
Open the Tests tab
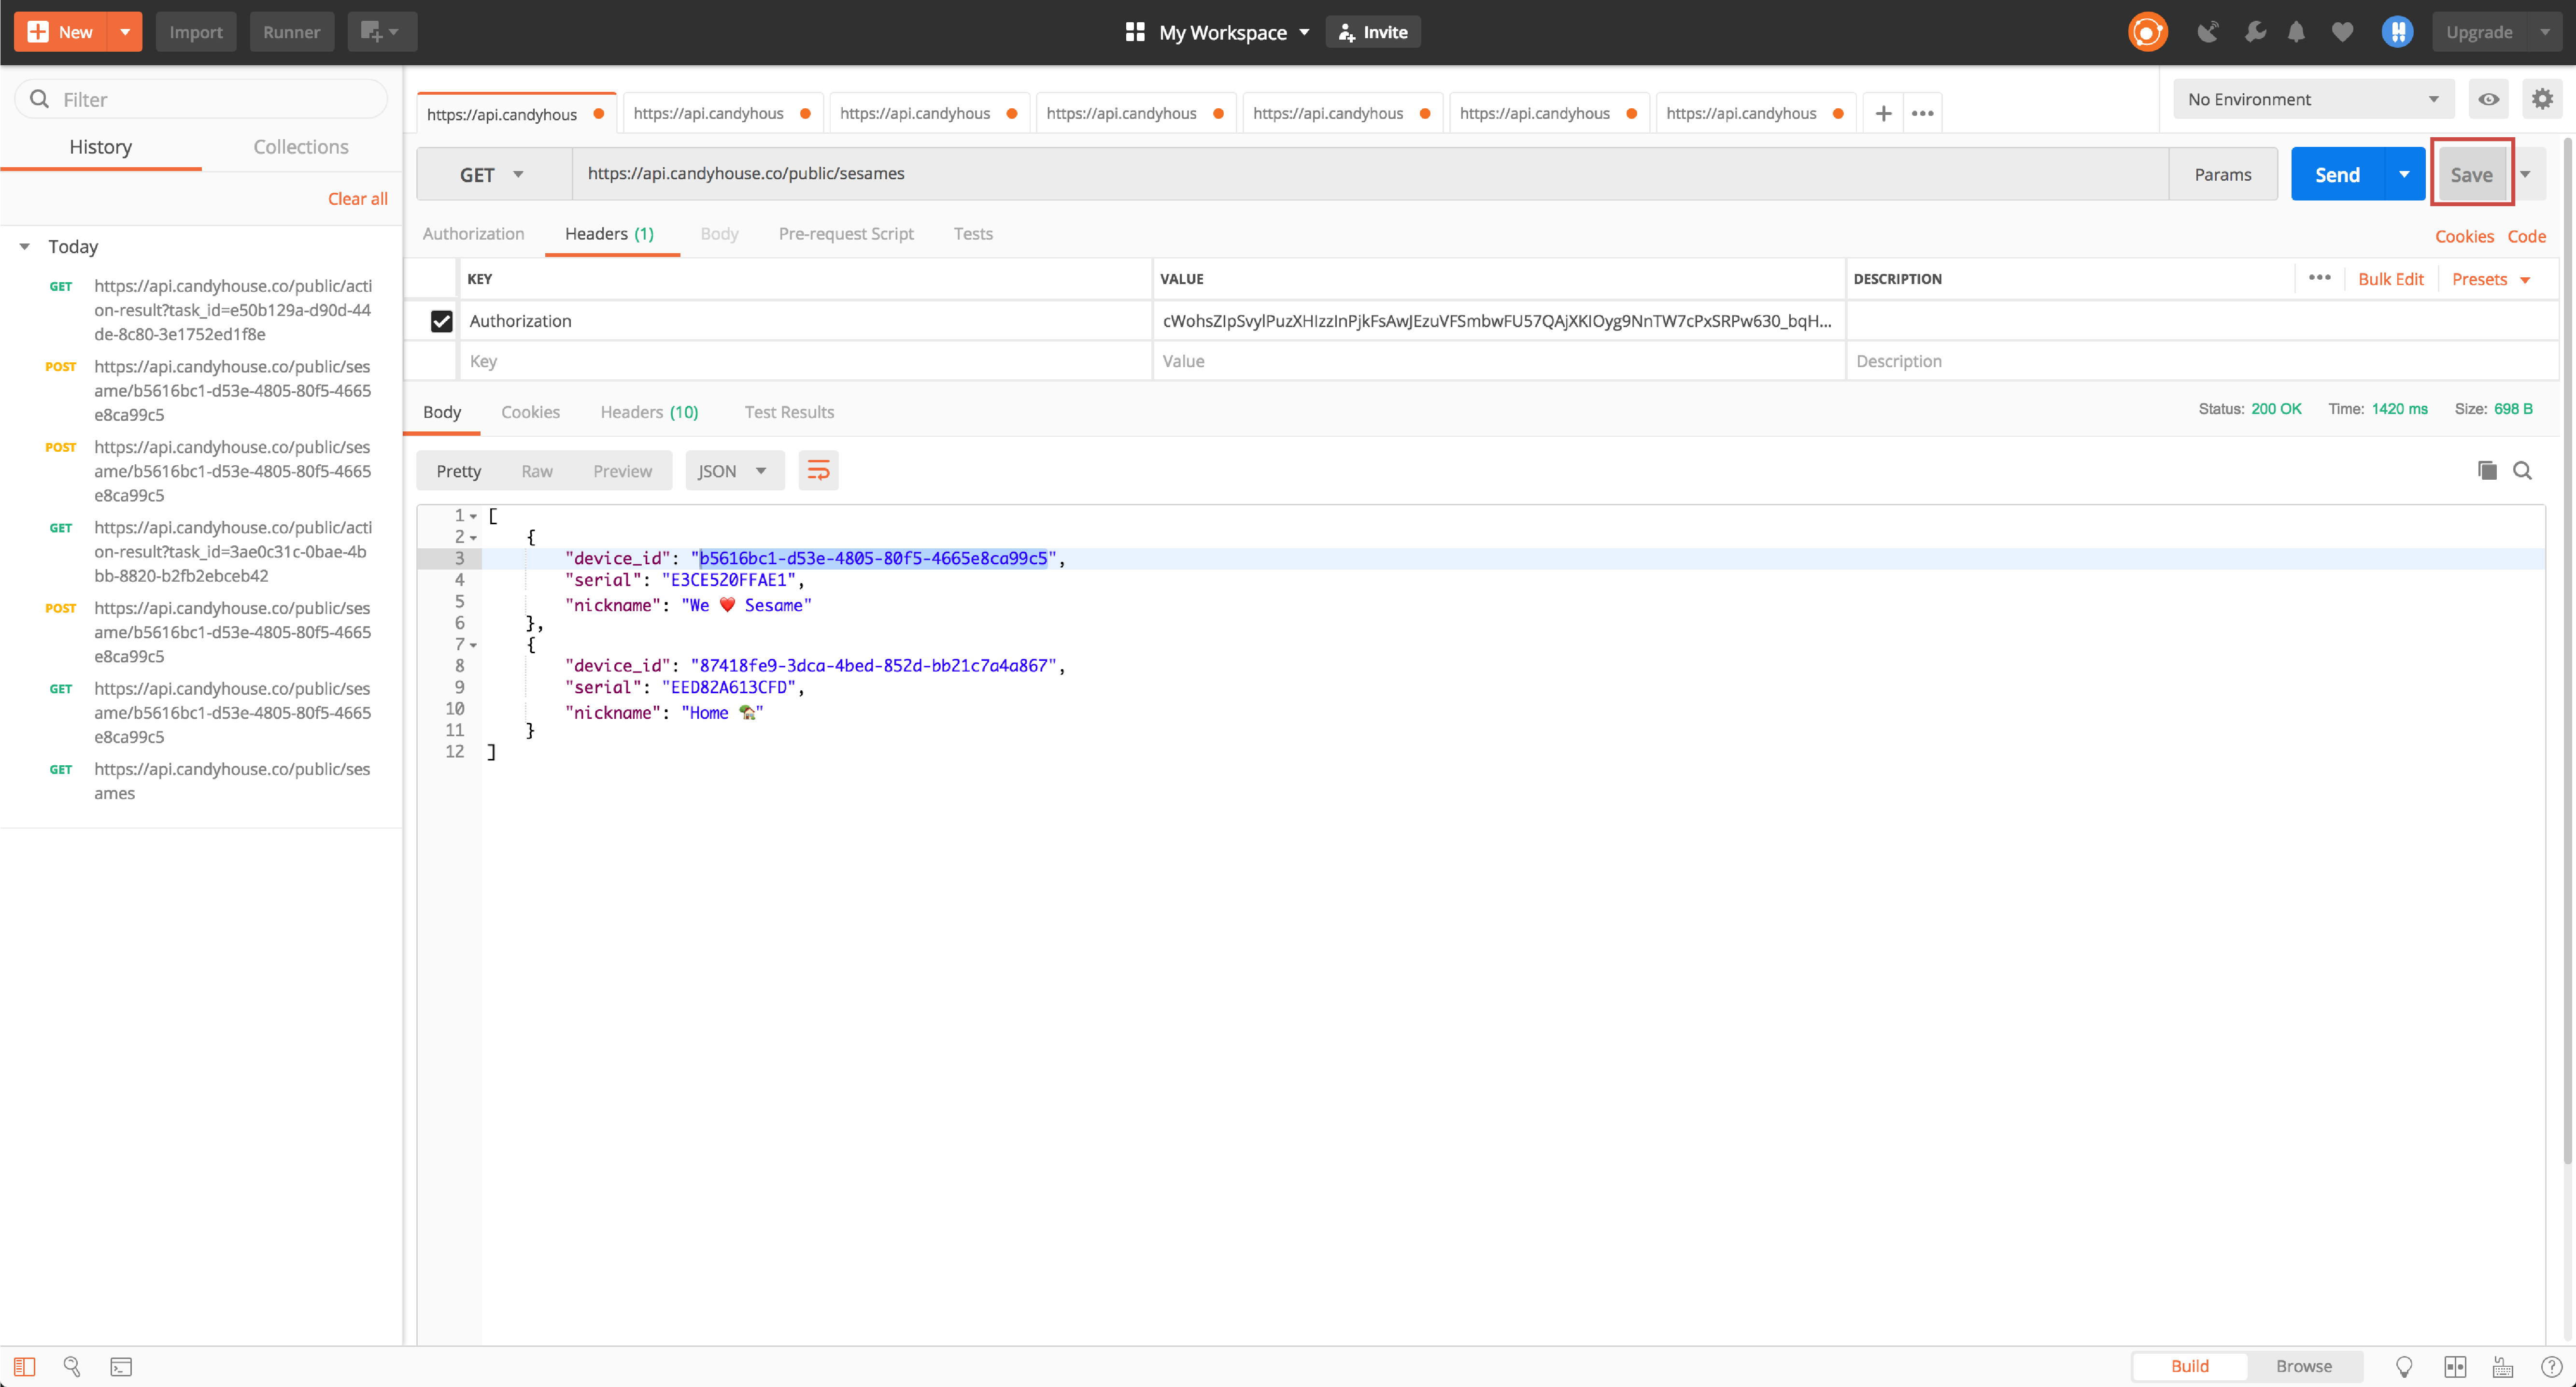coord(973,234)
